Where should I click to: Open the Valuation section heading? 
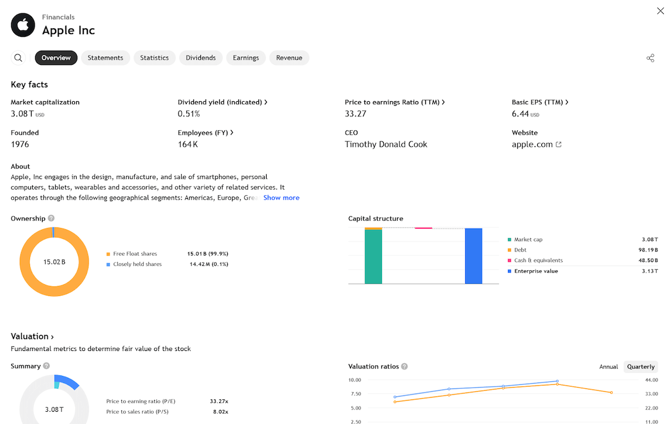32,336
